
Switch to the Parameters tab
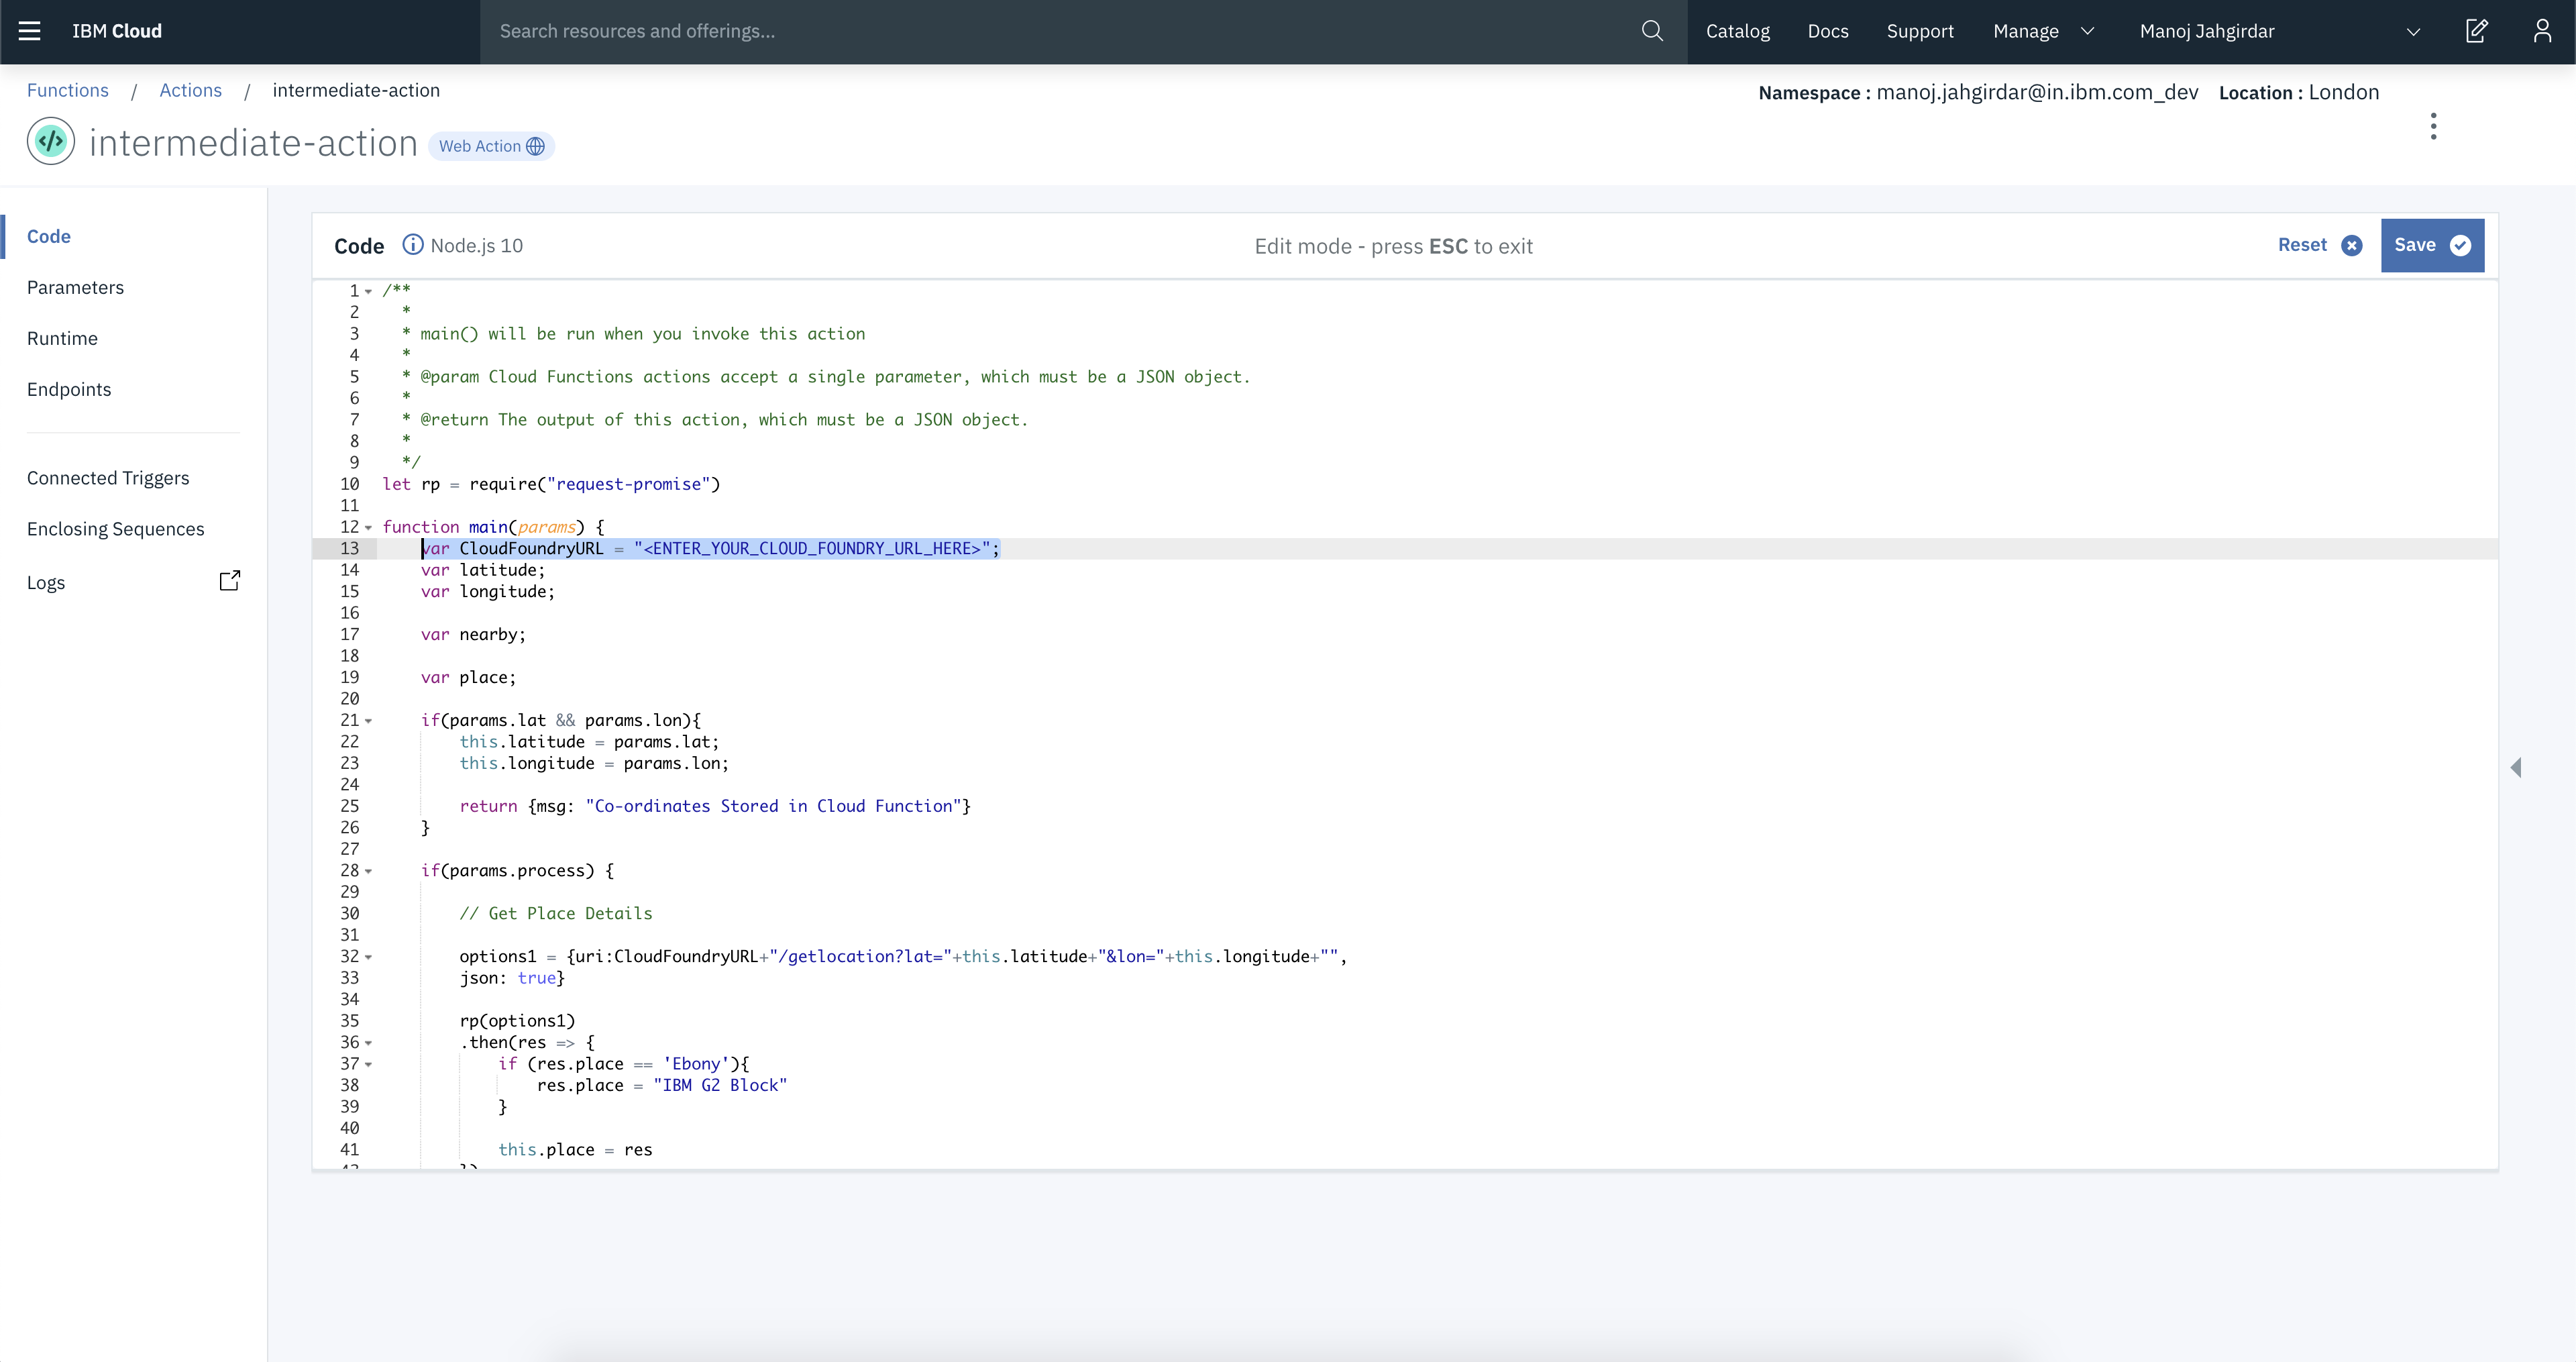[x=75, y=288]
